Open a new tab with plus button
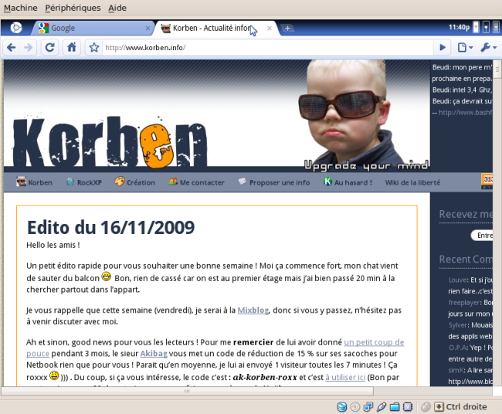 [x=287, y=28]
